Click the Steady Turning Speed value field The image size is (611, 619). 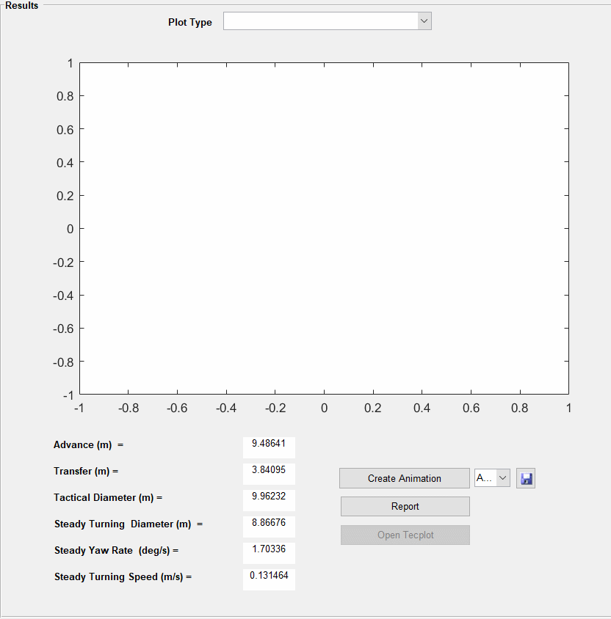click(x=268, y=579)
